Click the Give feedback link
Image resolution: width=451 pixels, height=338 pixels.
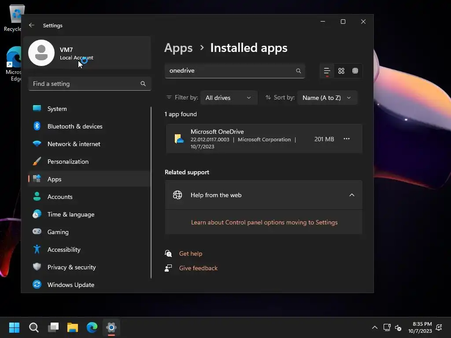[x=198, y=268]
